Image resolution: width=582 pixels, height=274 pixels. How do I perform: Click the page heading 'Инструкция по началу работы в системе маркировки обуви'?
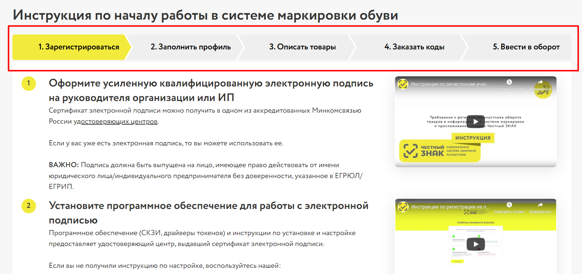click(x=206, y=15)
